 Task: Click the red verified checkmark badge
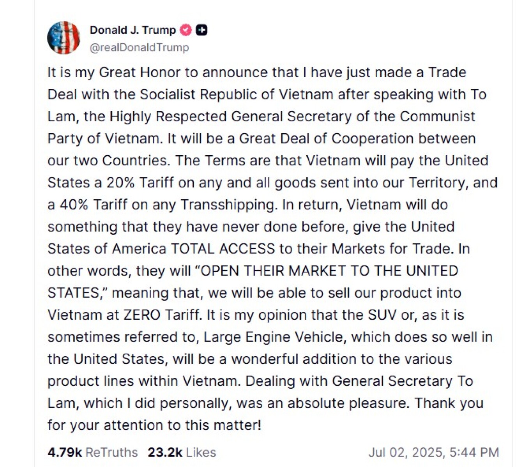tap(186, 30)
